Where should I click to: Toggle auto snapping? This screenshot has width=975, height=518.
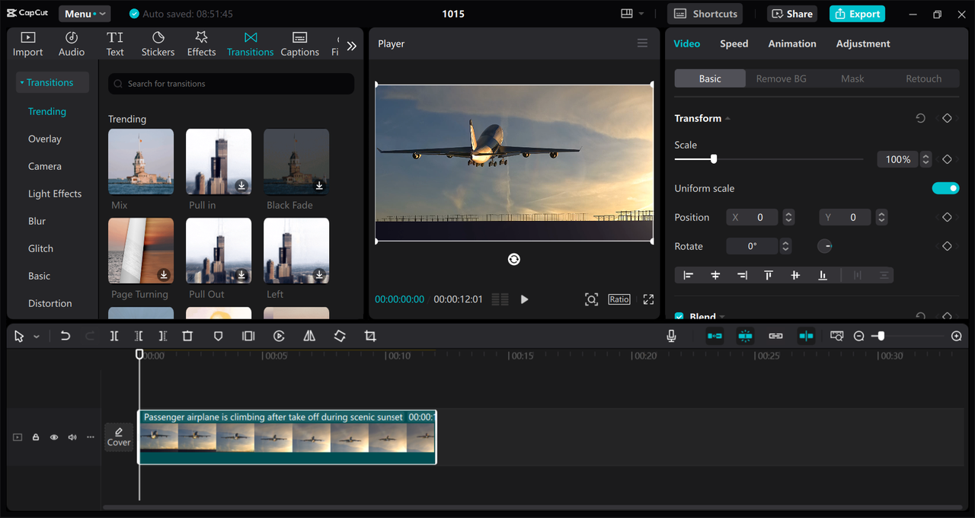(x=745, y=336)
